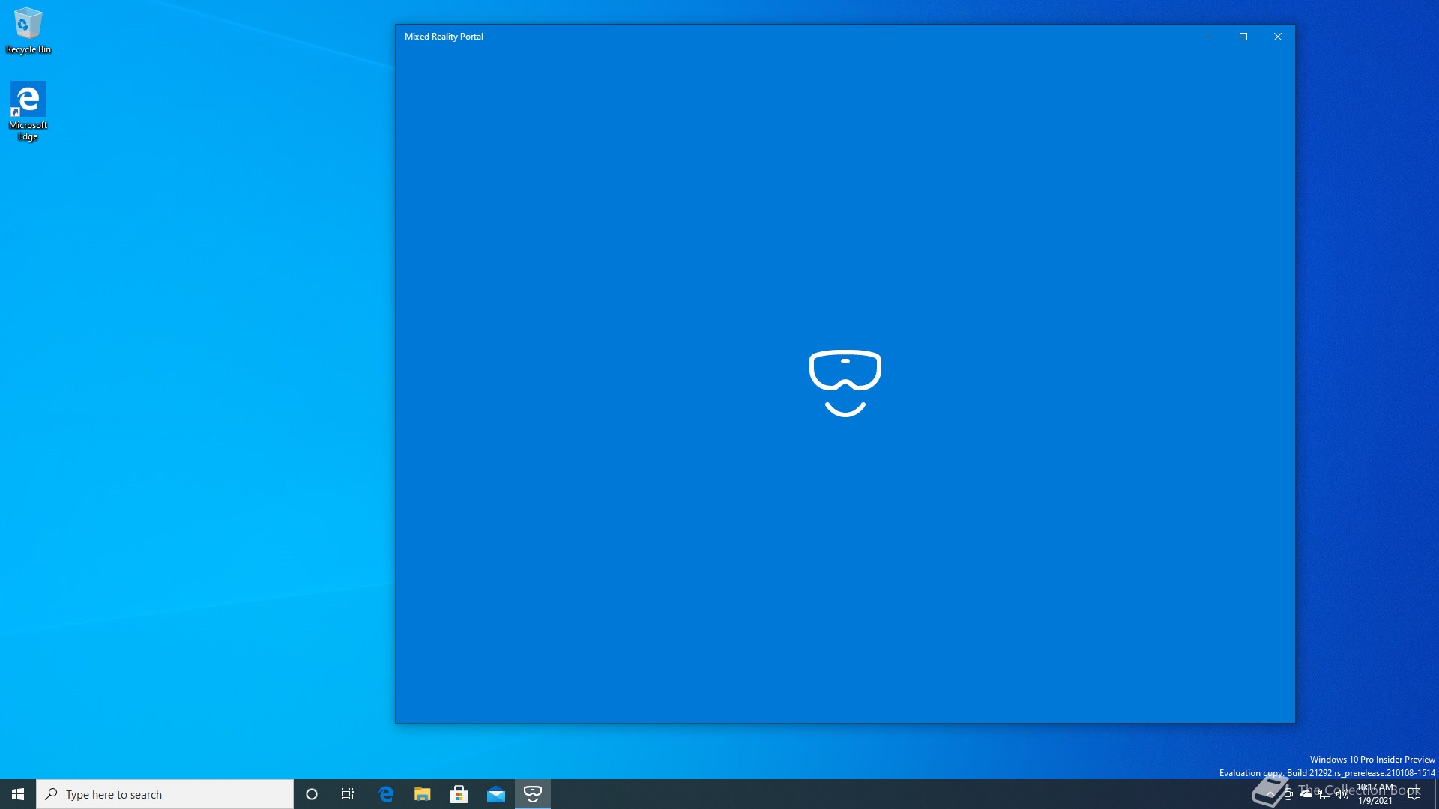Click the taskbar search box
Image resolution: width=1439 pixels, height=809 pixels.
coord(165,794)
